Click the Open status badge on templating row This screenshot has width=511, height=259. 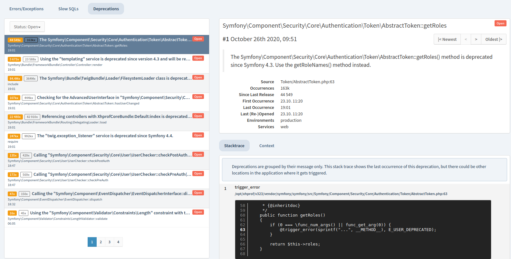pos(198,58)
